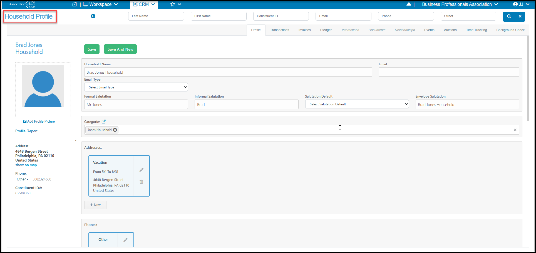Expand the Workspace menu
The height and width of the screenshot is (253, 536).
[101, 4]
